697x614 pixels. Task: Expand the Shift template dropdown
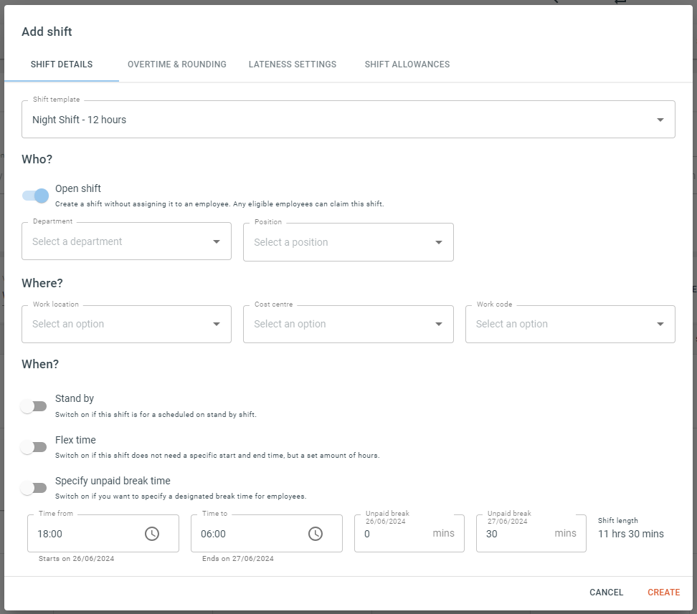(x=348, y=120)
